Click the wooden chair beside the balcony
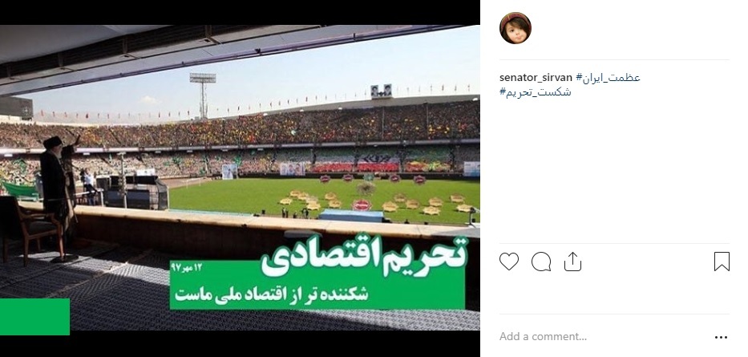Viewport: 748px width, 357px height. pyautogui.click(x=28, y=228)
